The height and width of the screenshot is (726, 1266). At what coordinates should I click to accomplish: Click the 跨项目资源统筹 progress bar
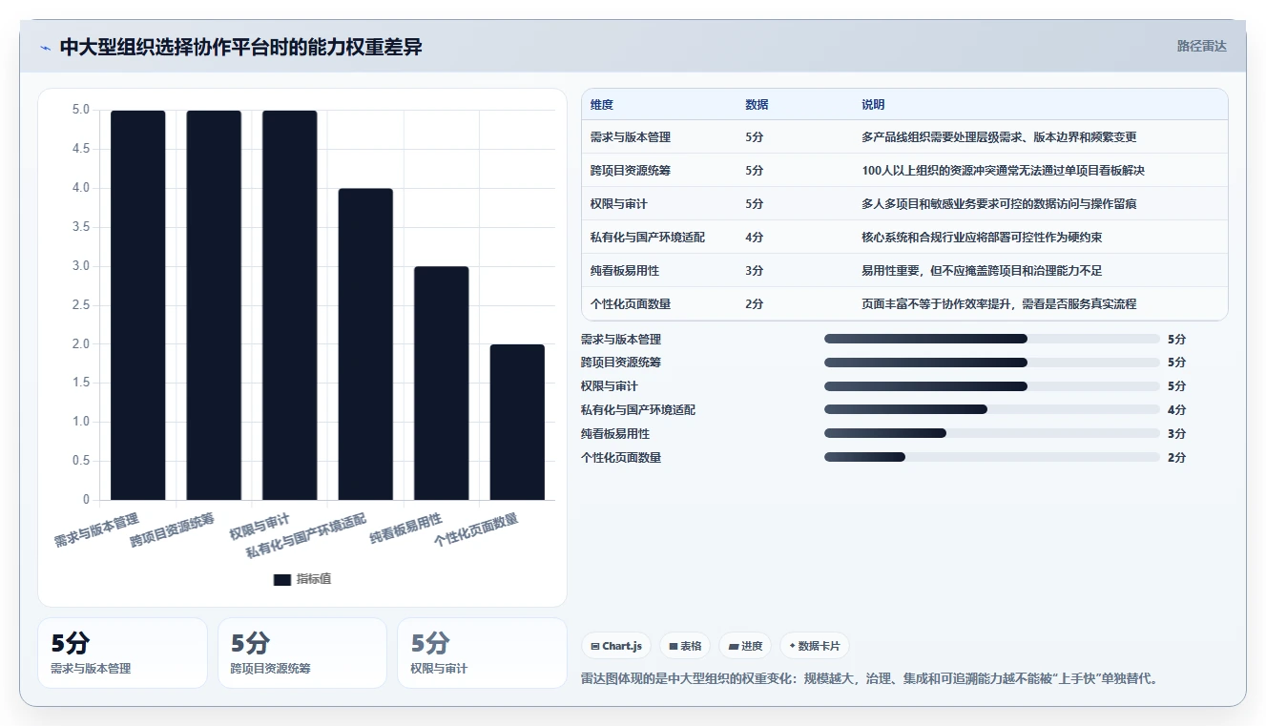pos(992,363)
